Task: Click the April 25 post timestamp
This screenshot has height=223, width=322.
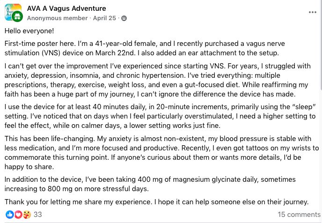Action: pyautogui.click(x=105, y=18)
